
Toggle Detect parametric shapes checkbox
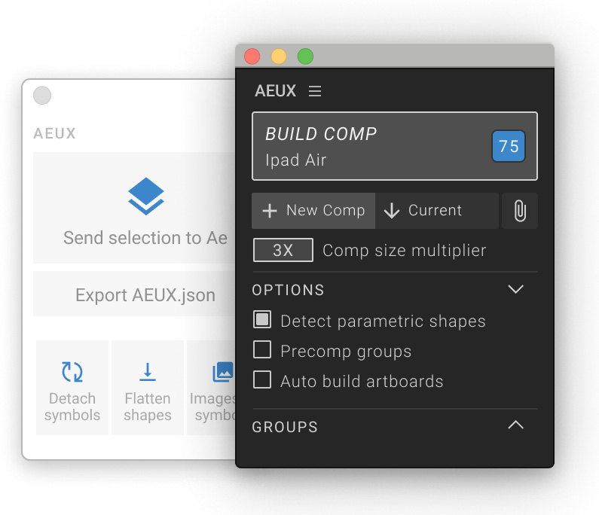262,319
